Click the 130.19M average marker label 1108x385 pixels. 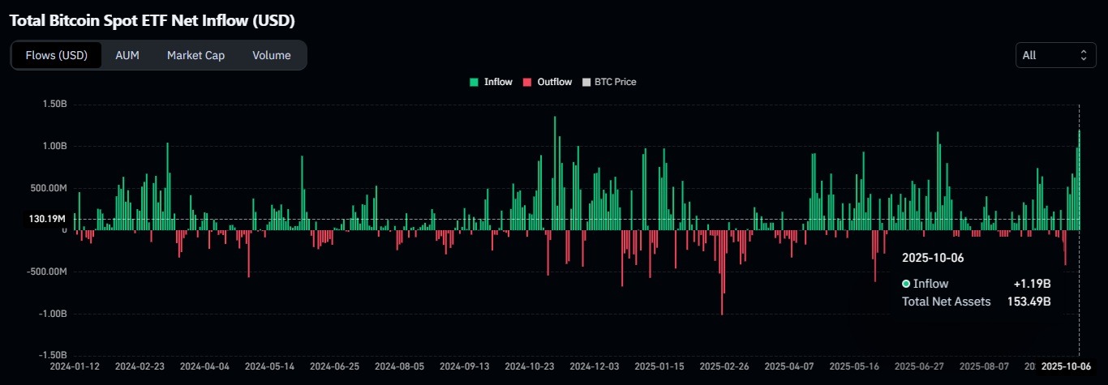(x=49, y=219)
